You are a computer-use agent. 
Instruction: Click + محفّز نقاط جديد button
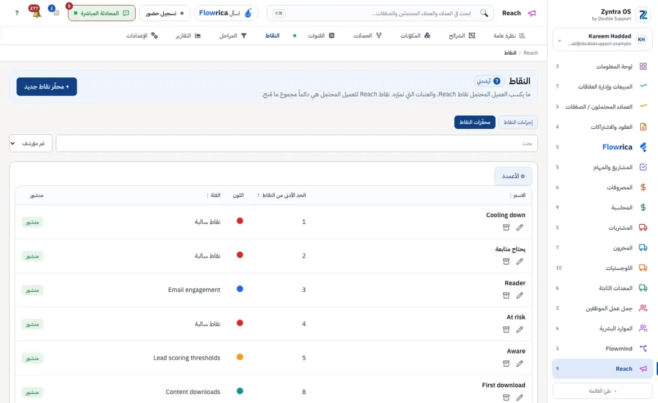[x=47, y=86]
